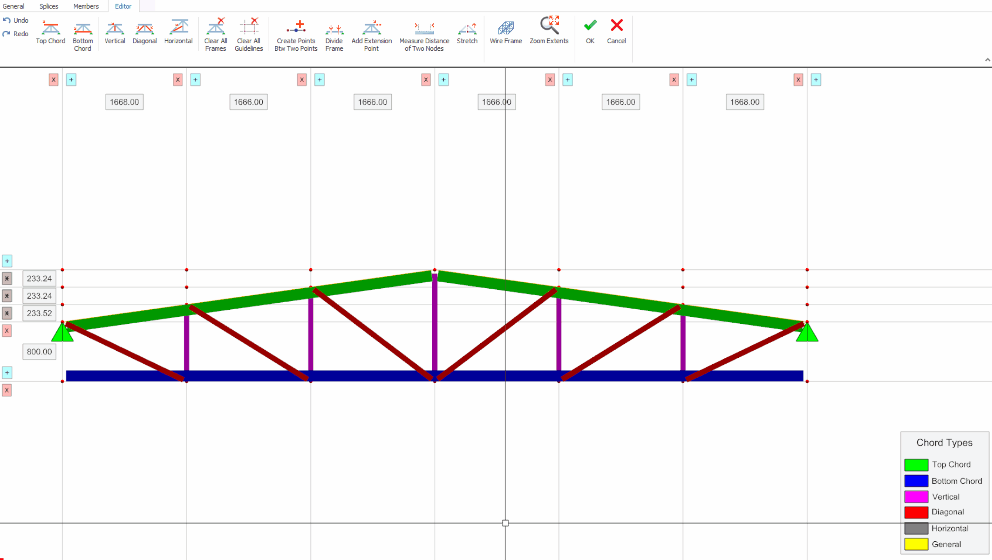Click the 1668.00 leftmost span field
Screen dimensions: 992x560
[x=124, y=102]
